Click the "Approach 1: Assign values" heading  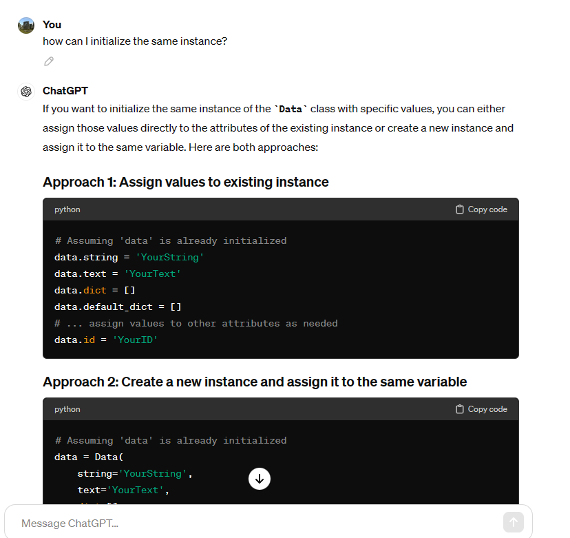point(185,182)
